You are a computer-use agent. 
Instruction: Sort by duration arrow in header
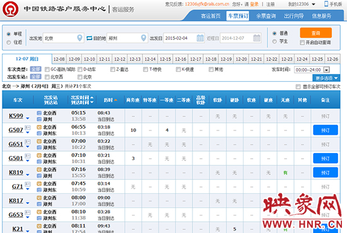[115, 100]
